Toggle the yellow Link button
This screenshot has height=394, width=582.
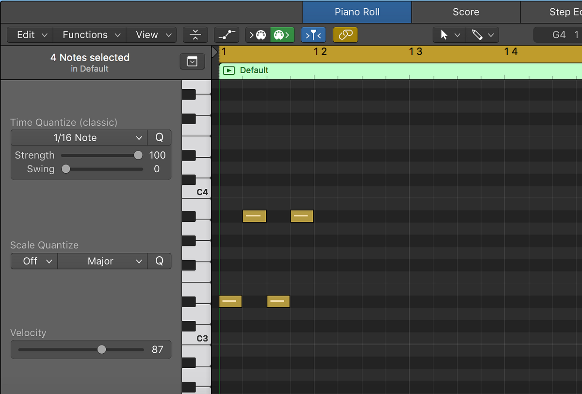point(345,35)
